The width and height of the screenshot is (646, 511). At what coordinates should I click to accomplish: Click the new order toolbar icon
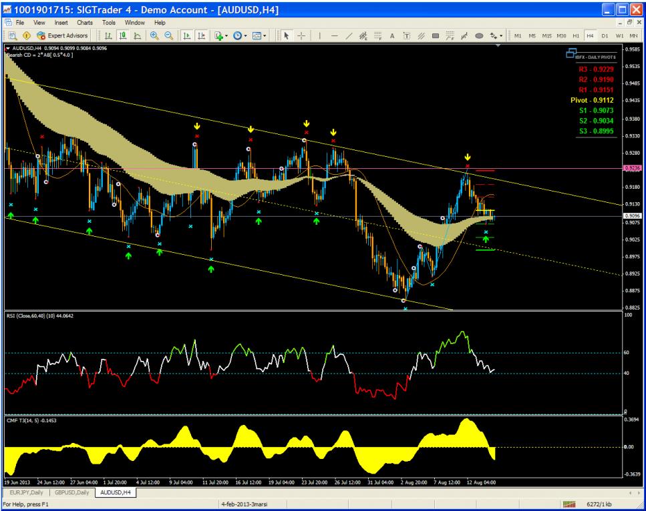pos(11,35)
